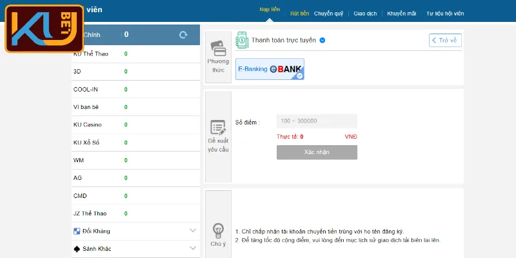
Task: Select the JZ Thể Thao wallet row
Action: pos(135,213)
